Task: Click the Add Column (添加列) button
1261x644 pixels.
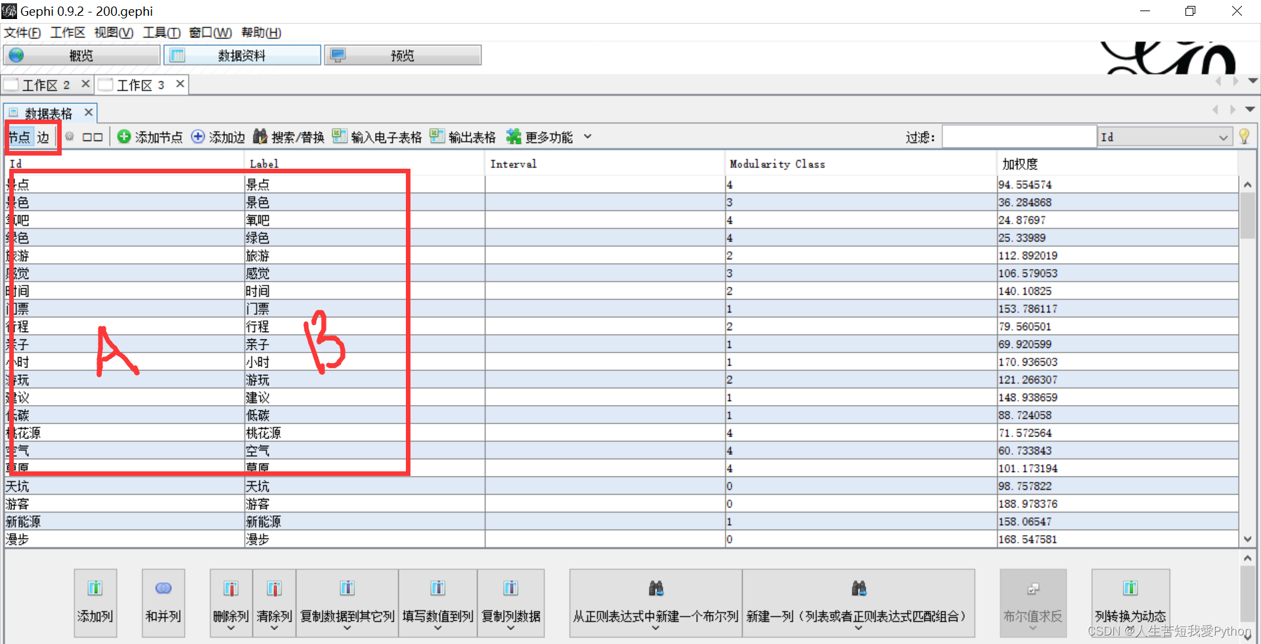Action: (x=95, y=603)
